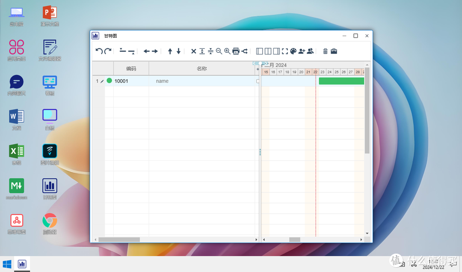Click the 名称 column header
This screenshot has width=462, height=272.
[x=201, y=69]
